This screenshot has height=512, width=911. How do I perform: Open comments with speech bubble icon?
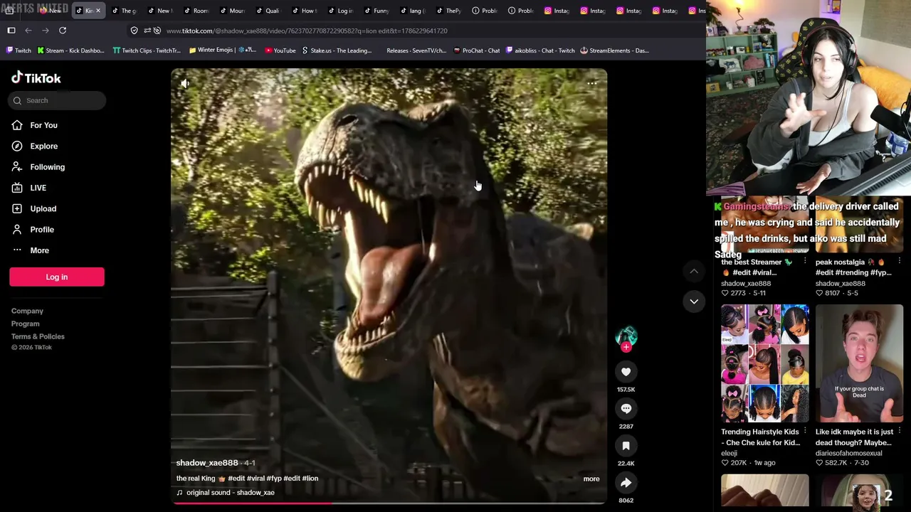point(626,409)
